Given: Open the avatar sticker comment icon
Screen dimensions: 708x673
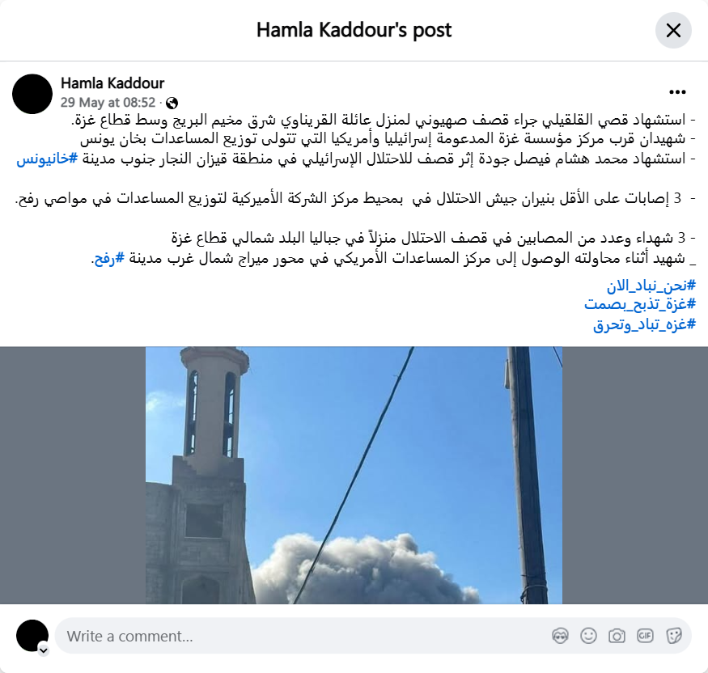Looking at the screenshot, I should 560,636.
